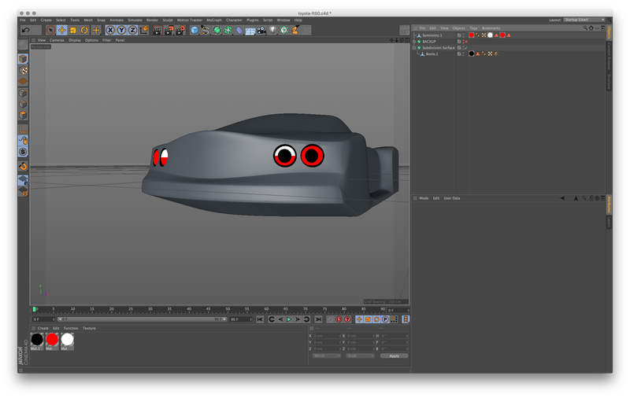Image resolution: width=630 pixels, height=398 pixels.
Task: Open the Subdivision Surface generators icon
Action: [x=217, y=30]
